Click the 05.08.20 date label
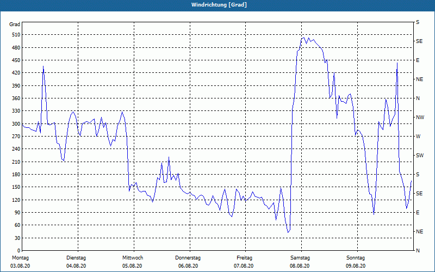The width and height of the screenshot is (435, 272). (132, 266)
